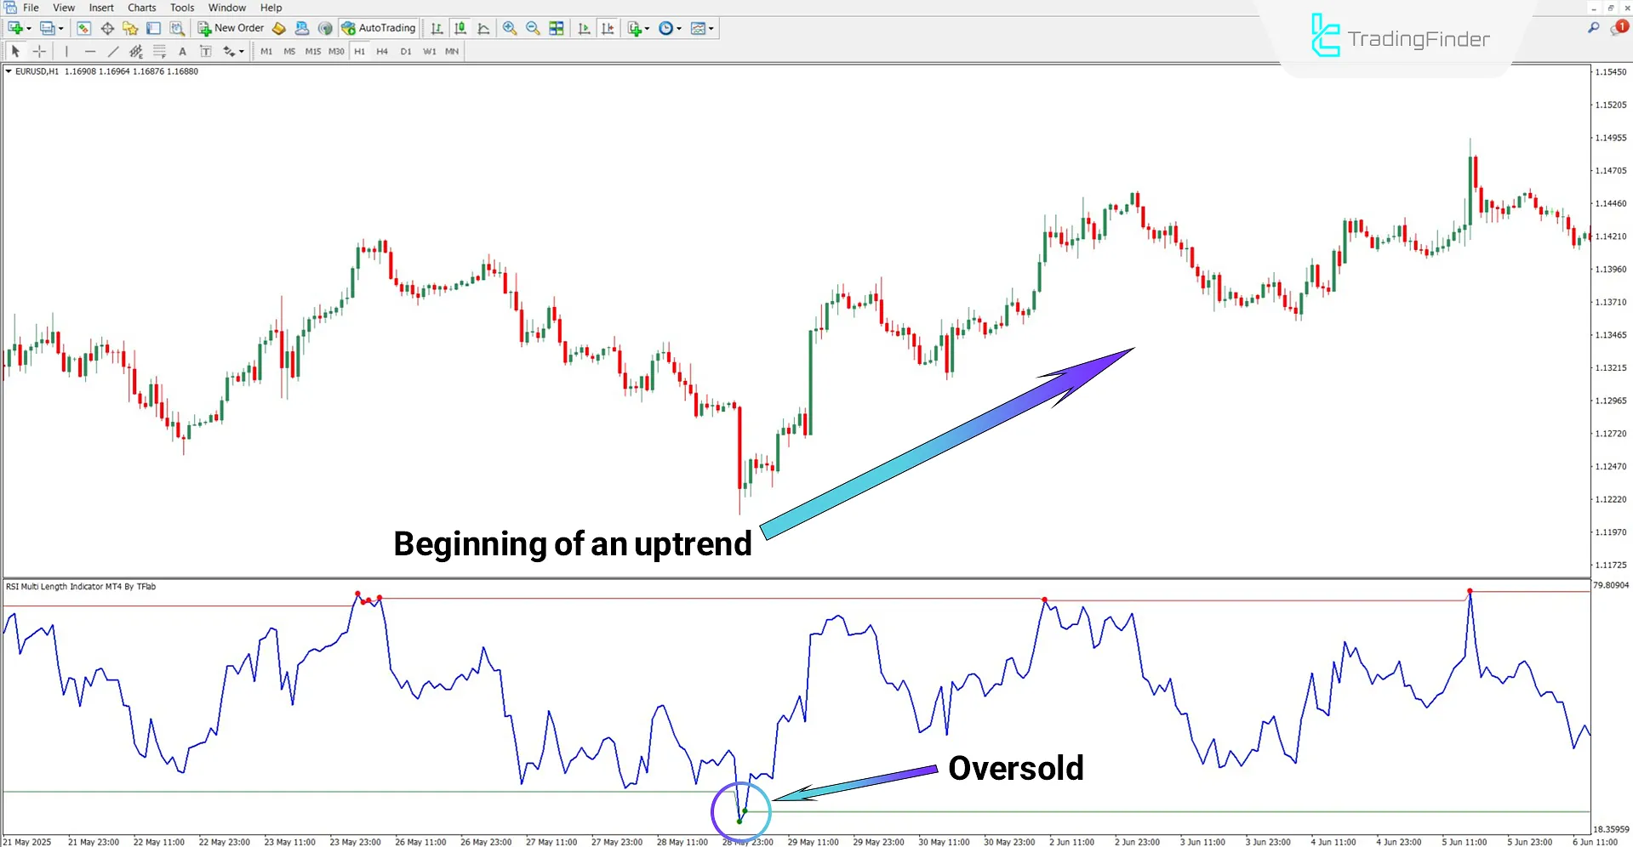Select the Fibonacci Retracement drawing tool
The height and width of the screenshot is (847, 1633).
point(160,51)
